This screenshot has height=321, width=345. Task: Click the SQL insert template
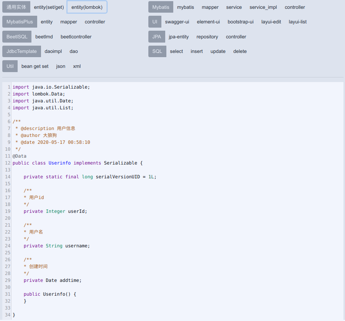click(197, 51)
